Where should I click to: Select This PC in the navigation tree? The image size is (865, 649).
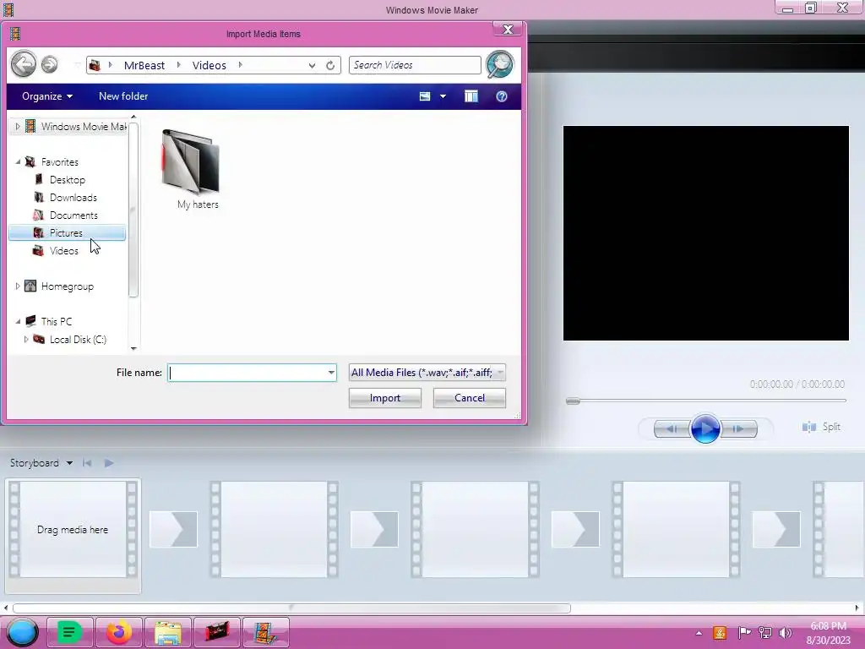pos(57,321)
